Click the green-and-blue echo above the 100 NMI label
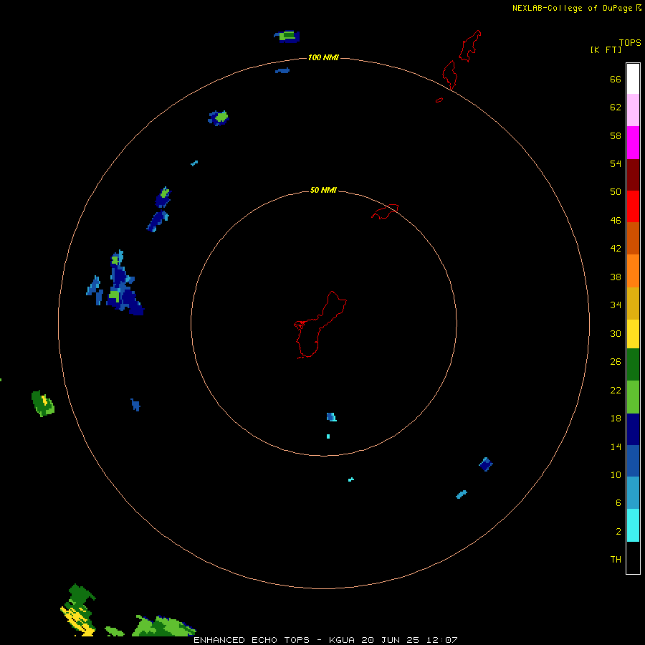This screenshot has width=645, height=645. pos(287,37)
